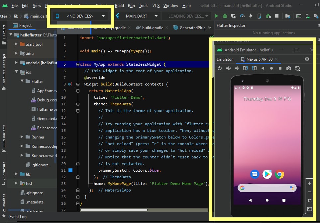Open the MAIN.DART run configuration dropdown

pos(137,16)
